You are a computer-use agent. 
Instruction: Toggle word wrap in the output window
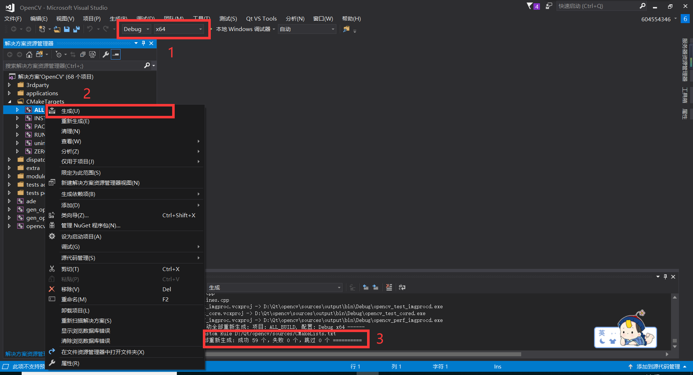click(402, 287)
